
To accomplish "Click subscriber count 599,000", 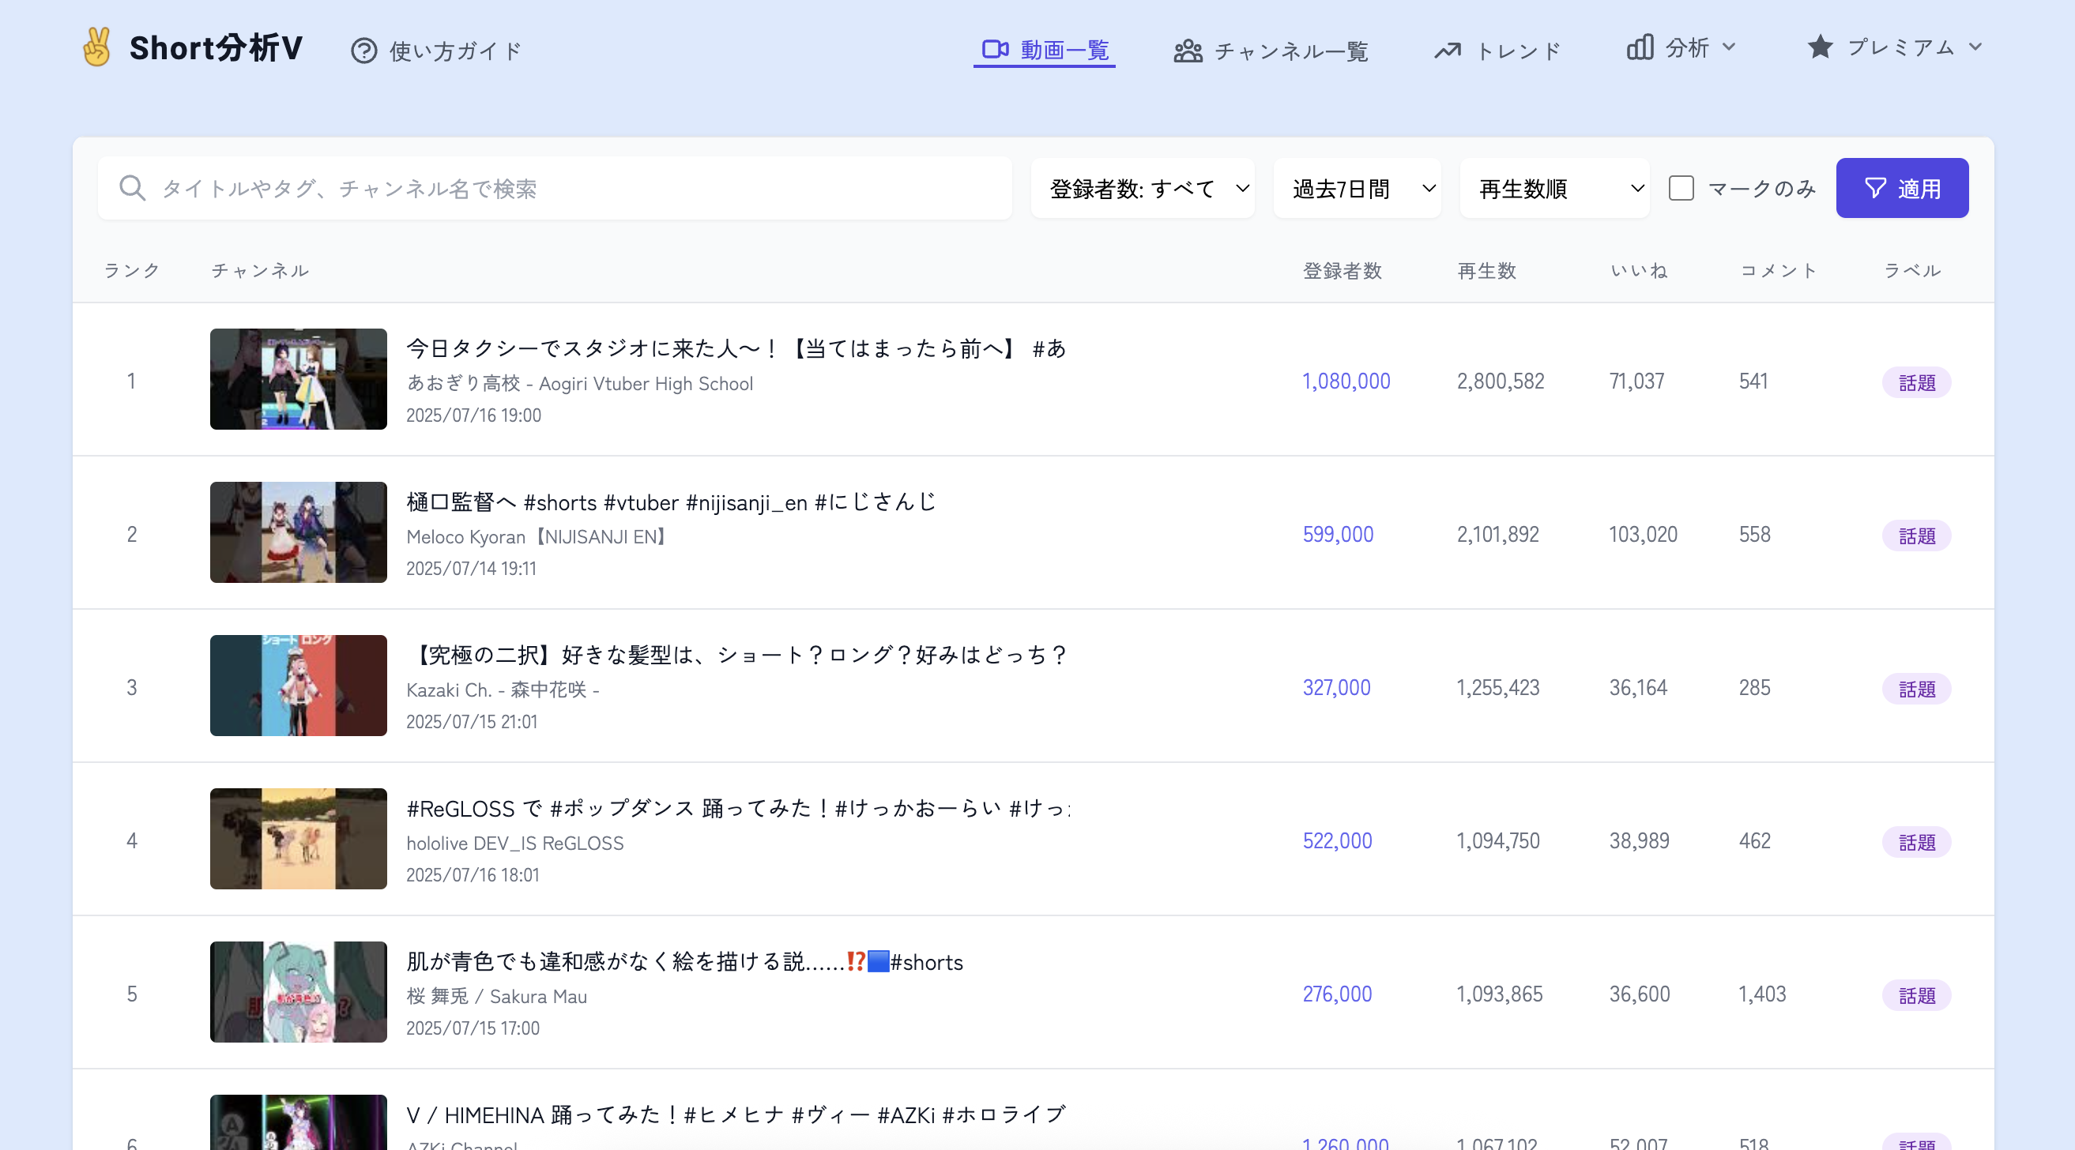I will coord(1338,534).
